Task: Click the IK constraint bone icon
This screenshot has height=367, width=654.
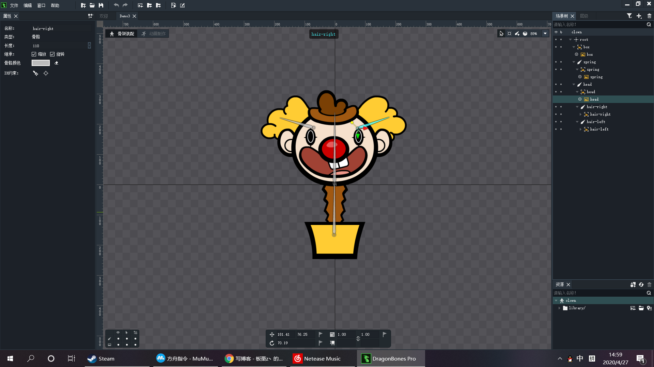Action: (x=35, y=73)
